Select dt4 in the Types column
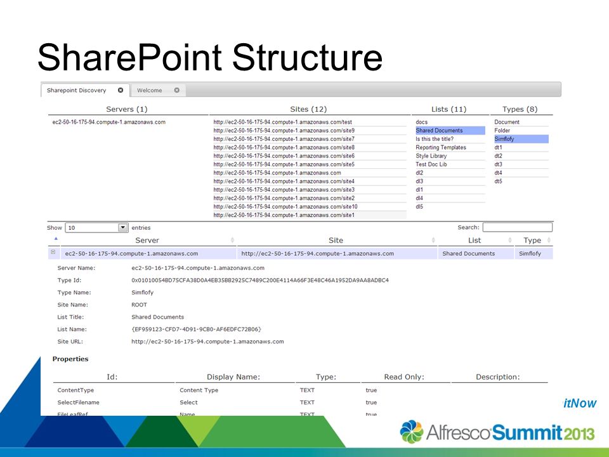Image resolution: width=609 pixels, height=457 pixels. click(499, 173)
